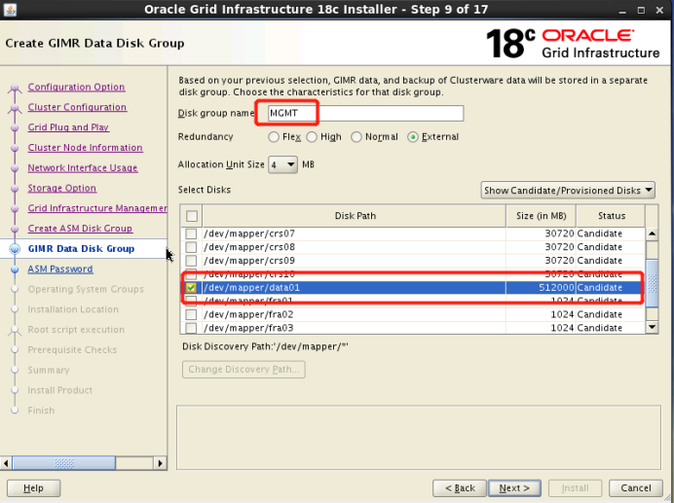Click the Disk group name field
The height and width of the screenshot is (503, 674).
[x=364, y=114]
